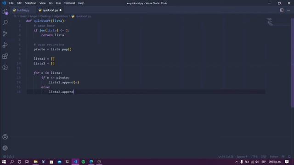Click the Algoritmos folder in breadcrumb

pos(61,16)
